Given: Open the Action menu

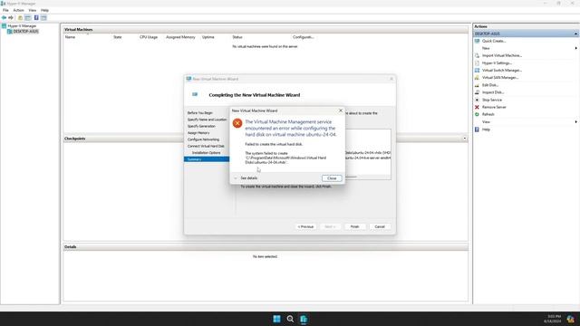Looking at the screenshot, I should click(18, 10).
